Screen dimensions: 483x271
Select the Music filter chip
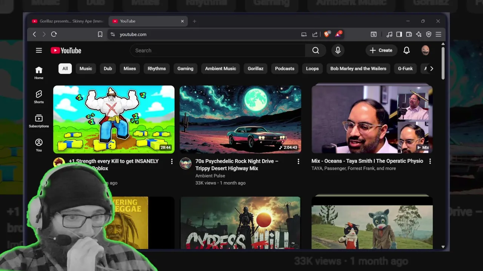coord(86,69)
